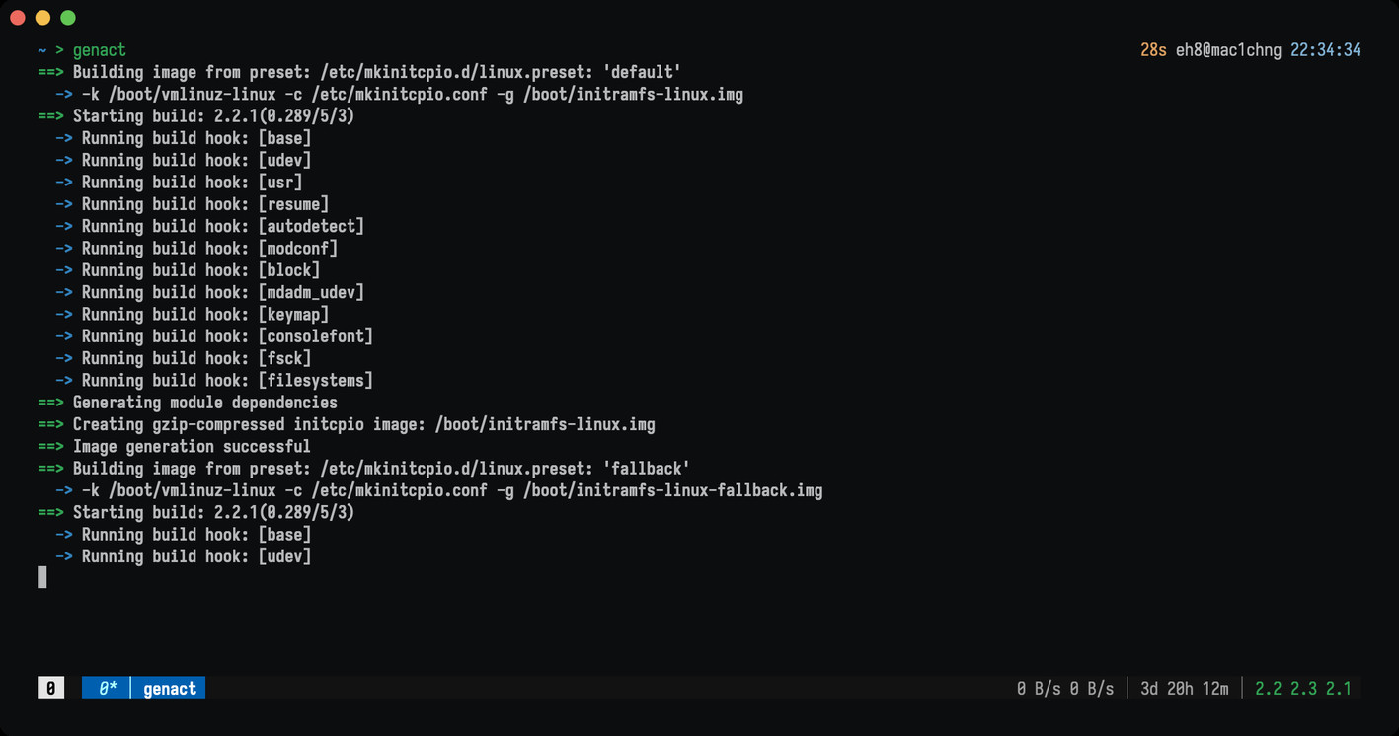This screenshot has height=736, width=1399.
Task: Click the uptime 3d 20h 12m indicator
Action: point(1184,688)
